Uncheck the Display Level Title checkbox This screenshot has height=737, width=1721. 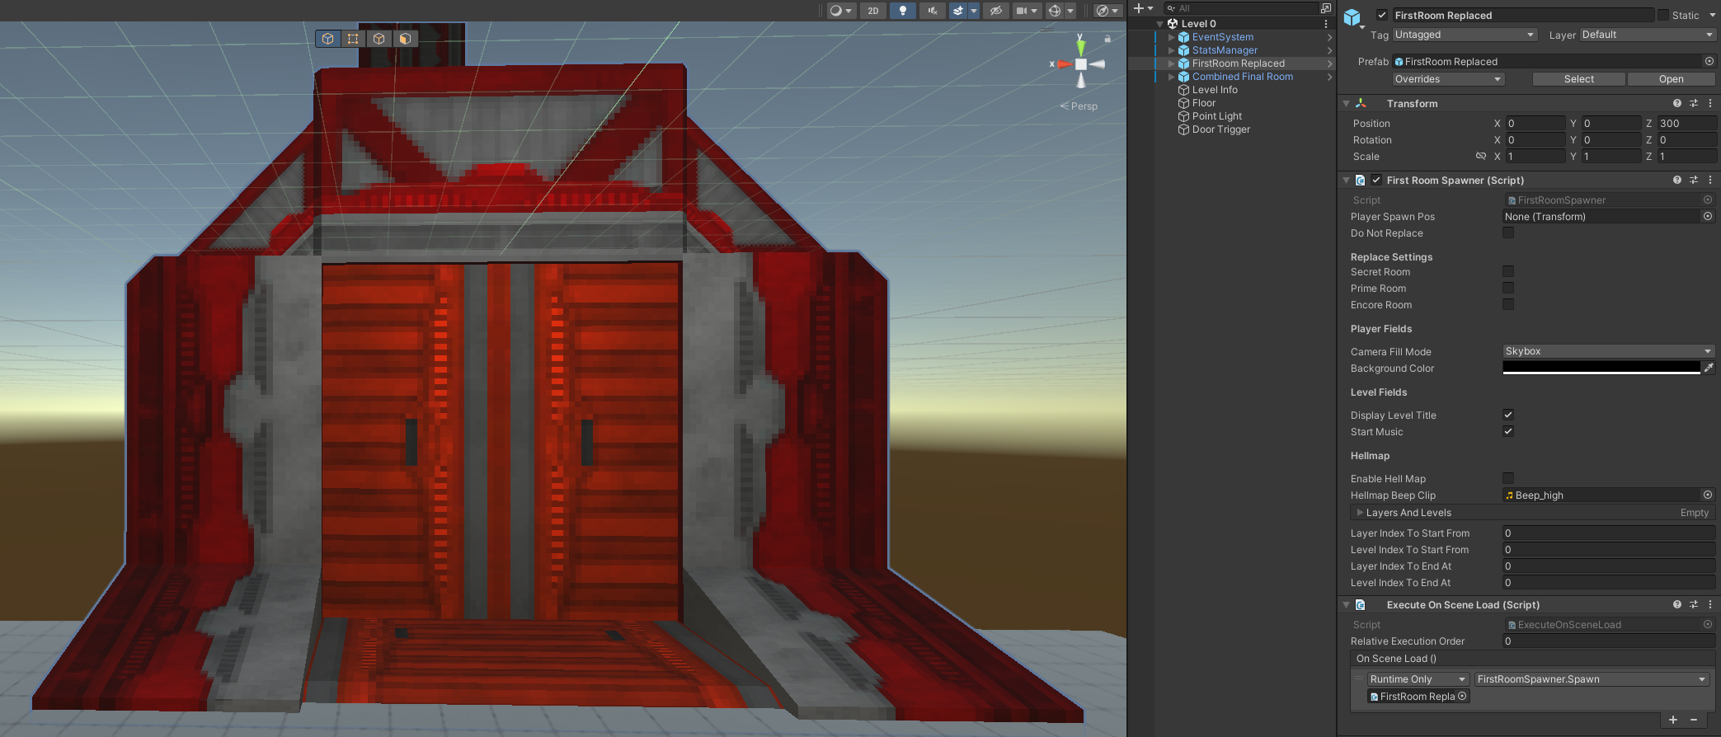pyautogui.click(x=1508, y=415)
